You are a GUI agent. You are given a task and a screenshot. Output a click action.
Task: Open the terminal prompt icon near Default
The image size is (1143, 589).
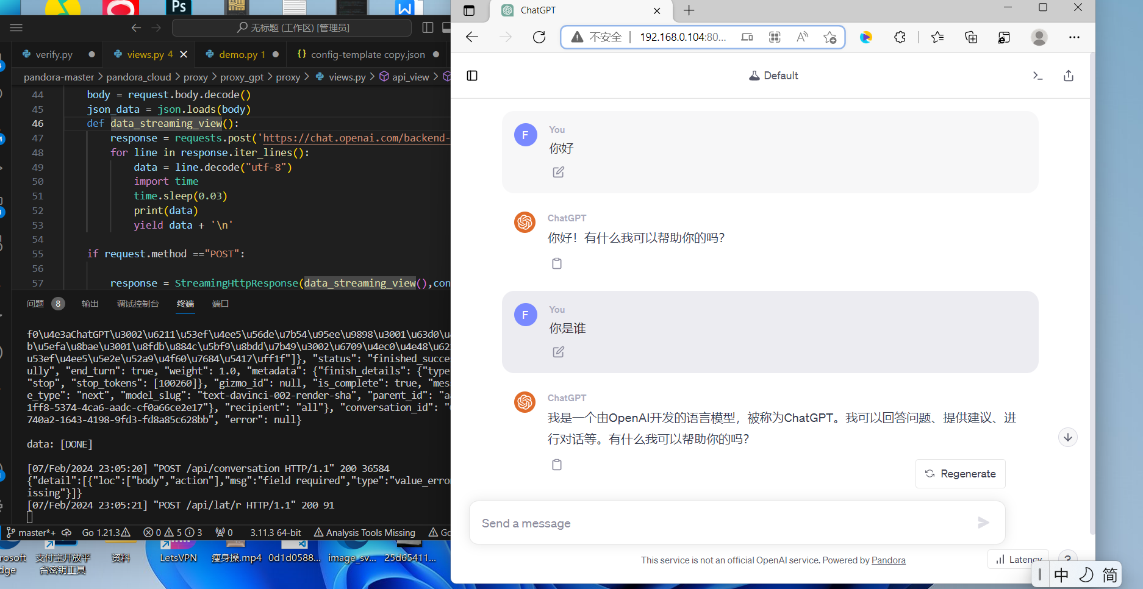(x=1038, y=76)
